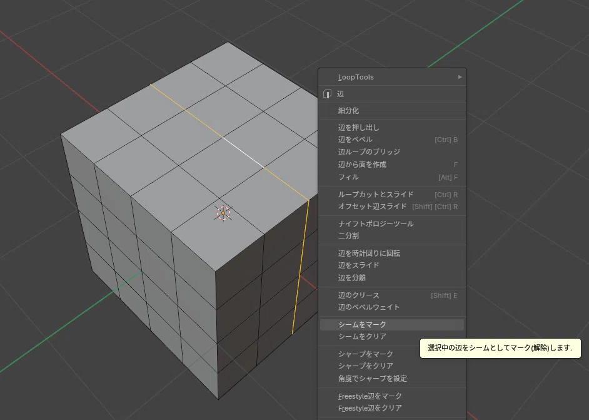The image size is (589, 420).
Task: Select 辺をスライド entry
Action: (392, 265)
